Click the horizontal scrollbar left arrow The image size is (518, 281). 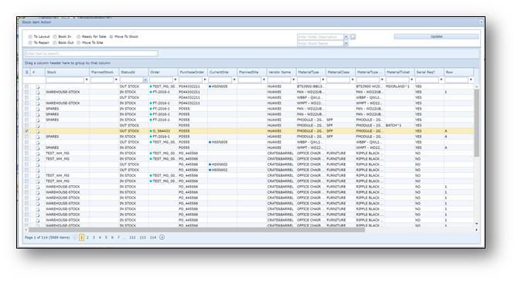click(26, 229)
